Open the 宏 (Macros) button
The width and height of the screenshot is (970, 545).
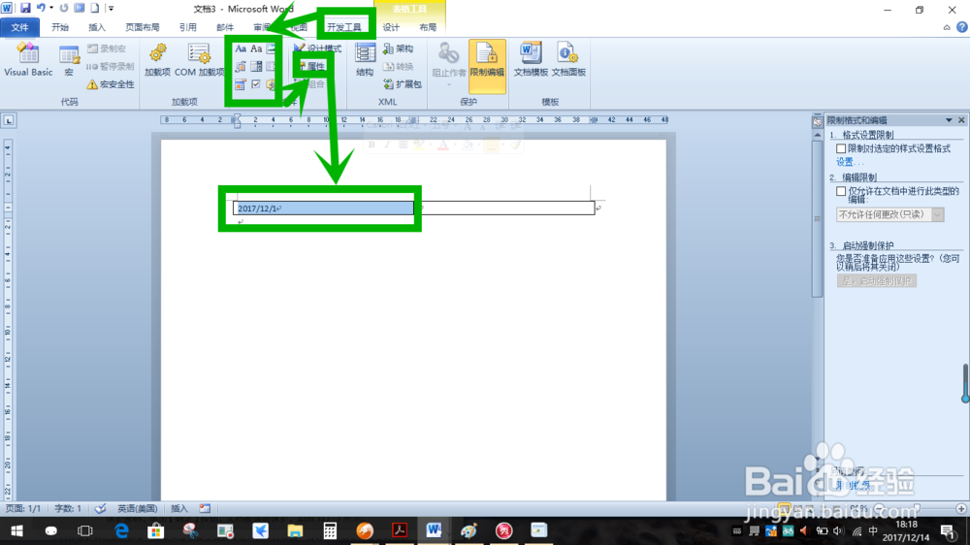pyautogui.click(x=69, y=60)
